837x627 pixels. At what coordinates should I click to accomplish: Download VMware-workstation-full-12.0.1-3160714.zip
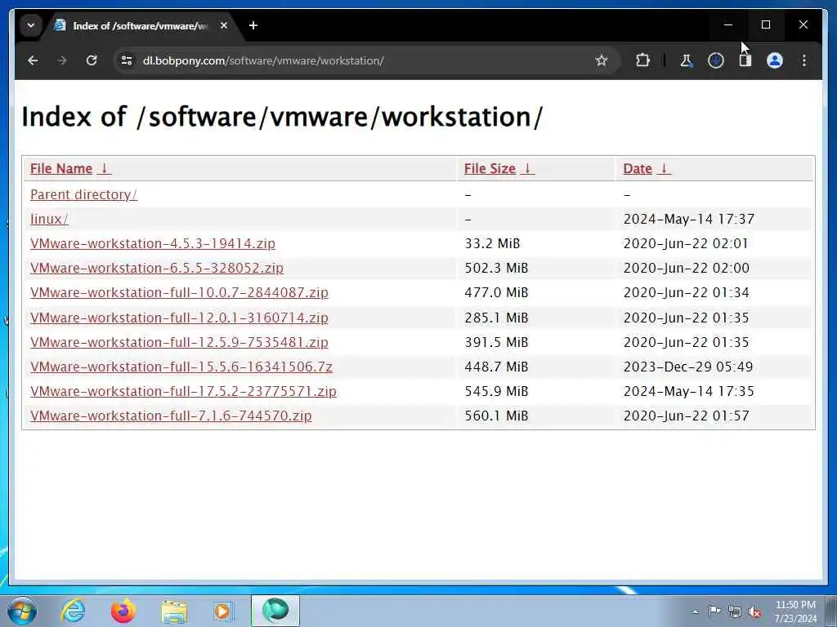[179, 318]
